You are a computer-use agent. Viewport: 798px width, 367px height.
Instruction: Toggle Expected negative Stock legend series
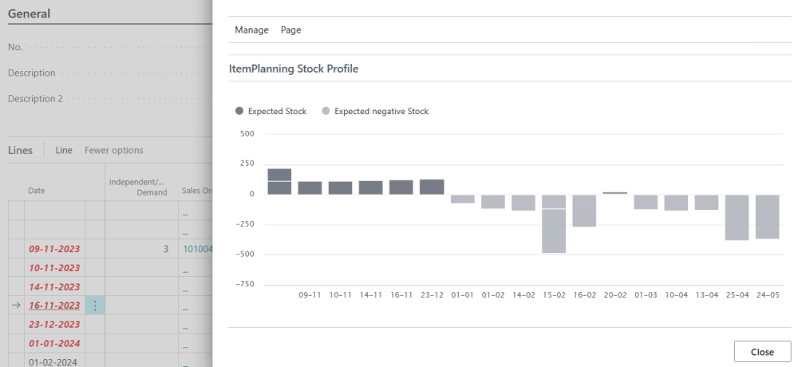(x=381, y=112)
